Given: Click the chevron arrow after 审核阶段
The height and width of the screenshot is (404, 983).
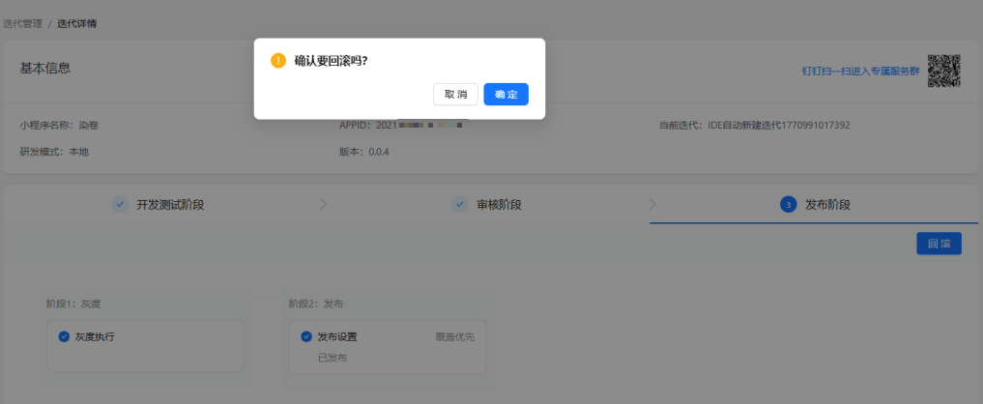Looking at the screenshot, I should (x=652, y=204).
